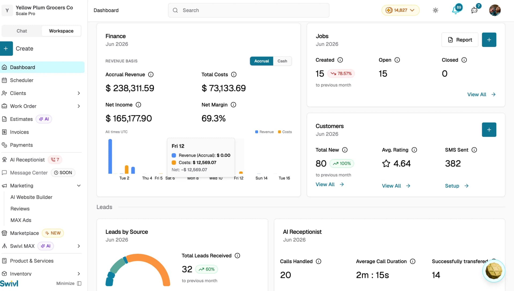Expand the Clients menu chevron

(x=79, y=93)
